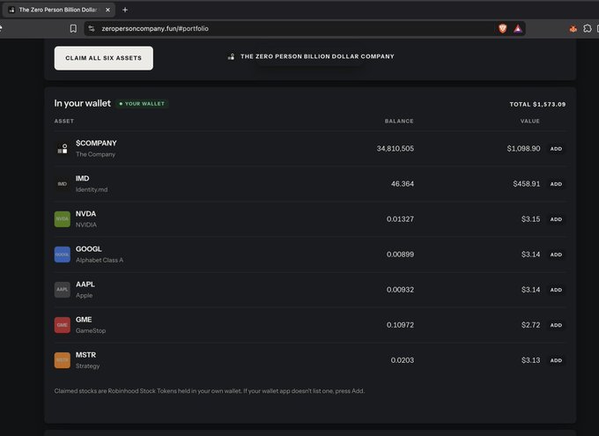
Task: Click the red GME asset icon
Action: tap(63, 325)
